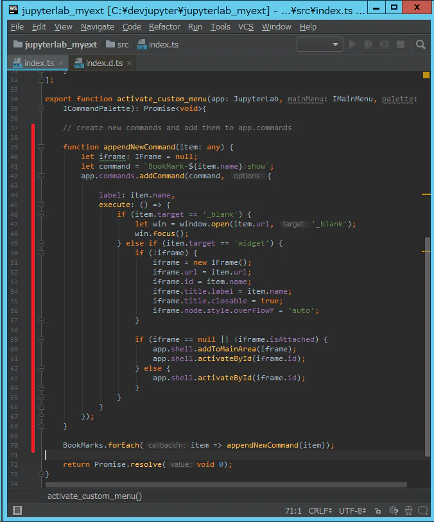Click activate_custom_menu() breadcrumb at bottom
434x522 pixels.
tap(94, 496)
